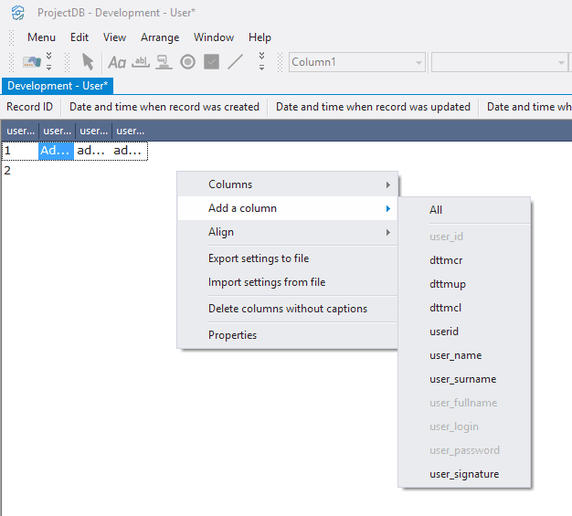The image size is (572, 516).
Task: Click Delete columns without captions
Action: [x=287, y=309]
